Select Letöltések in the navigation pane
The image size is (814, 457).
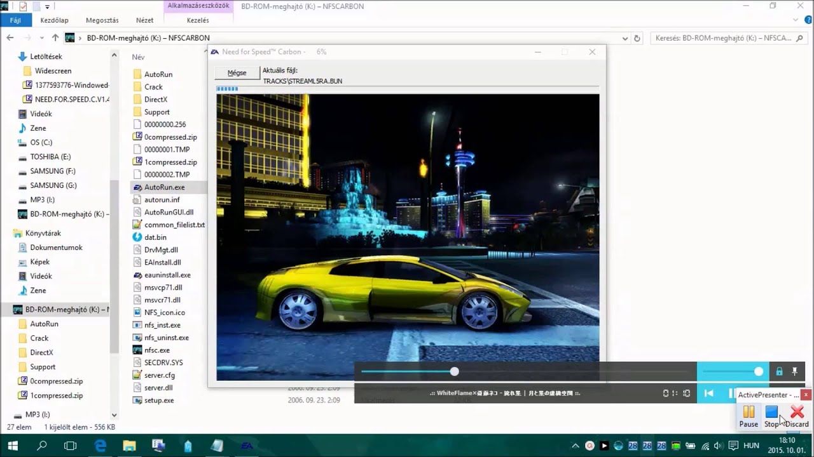point(46,56)
